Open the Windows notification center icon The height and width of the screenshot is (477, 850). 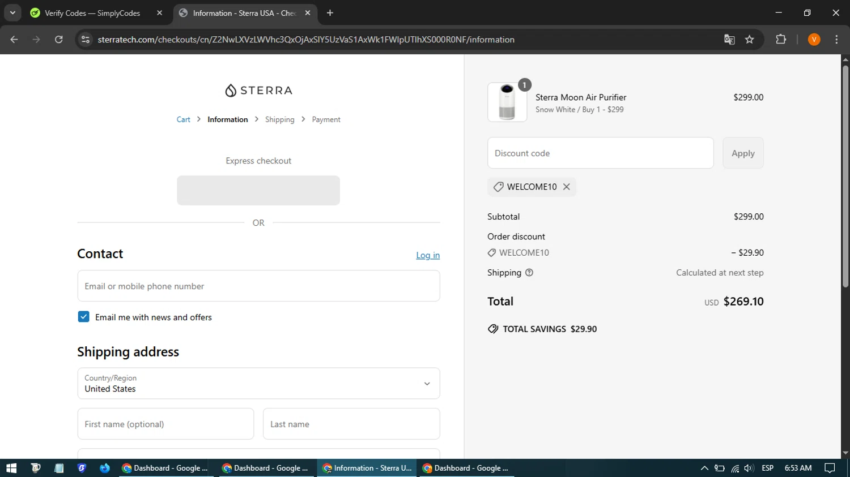point(830,468)
